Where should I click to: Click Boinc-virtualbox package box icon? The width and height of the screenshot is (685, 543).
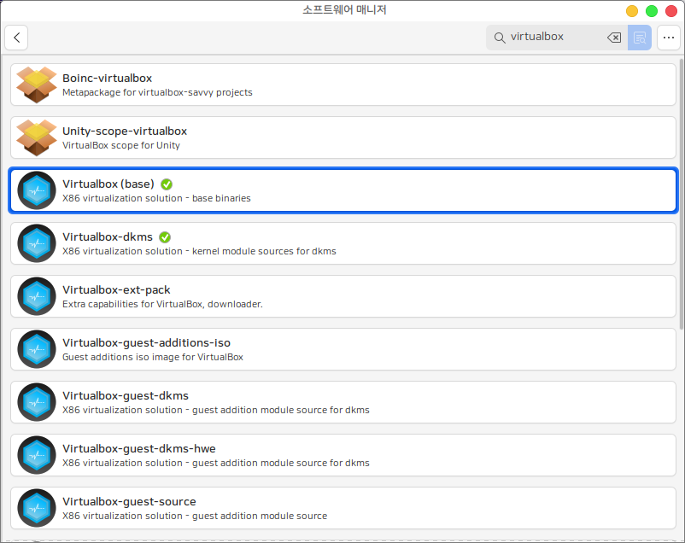[x=37, y=85]
